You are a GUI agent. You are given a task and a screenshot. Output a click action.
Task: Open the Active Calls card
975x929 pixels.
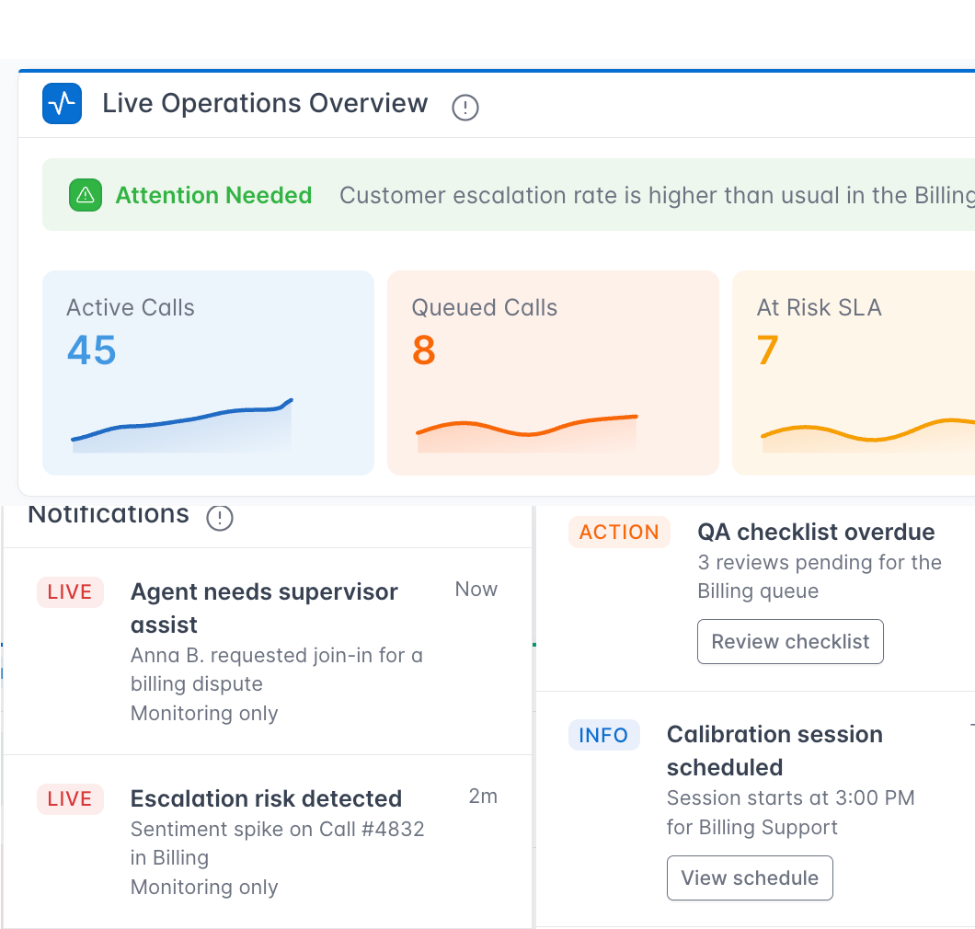pos(208,373)
